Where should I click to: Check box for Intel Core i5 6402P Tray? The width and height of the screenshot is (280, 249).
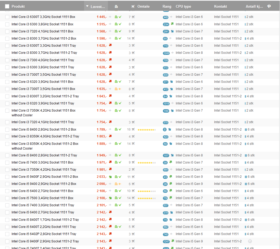point(7,234)
